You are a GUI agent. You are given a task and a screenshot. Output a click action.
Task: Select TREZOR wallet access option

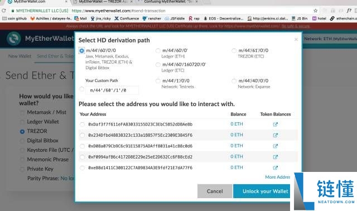click(x=22, y=132)
